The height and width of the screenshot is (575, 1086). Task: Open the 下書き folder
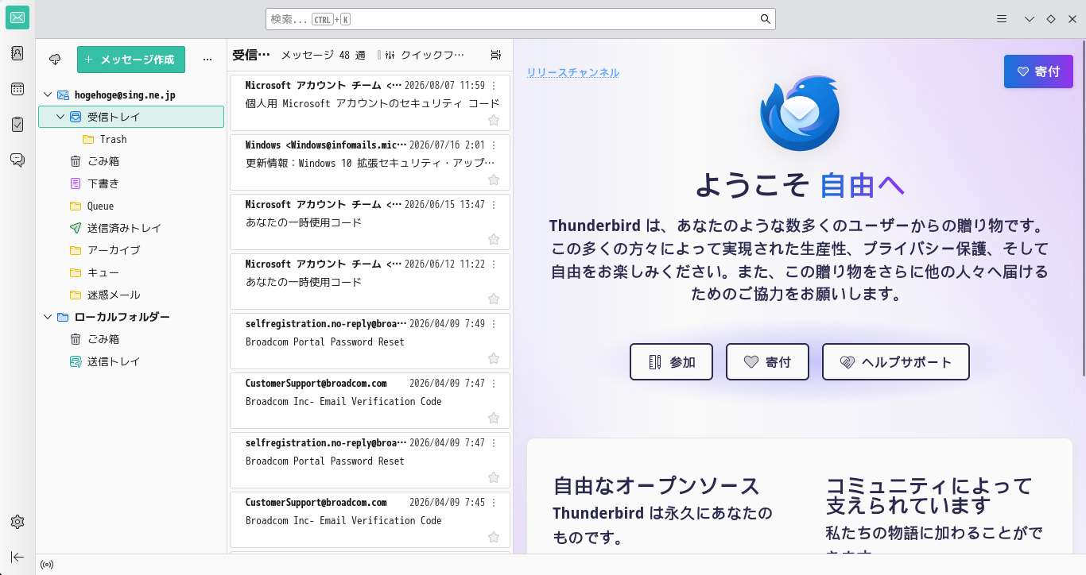click(x=131, y=183)
